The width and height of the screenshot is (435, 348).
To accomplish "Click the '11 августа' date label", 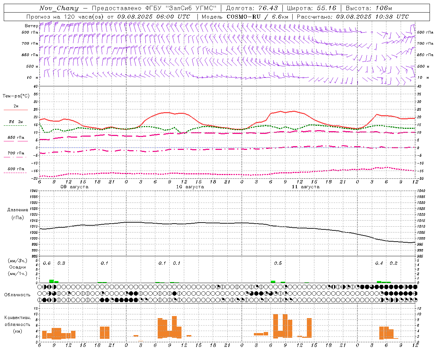I will [x=306, y=187].
